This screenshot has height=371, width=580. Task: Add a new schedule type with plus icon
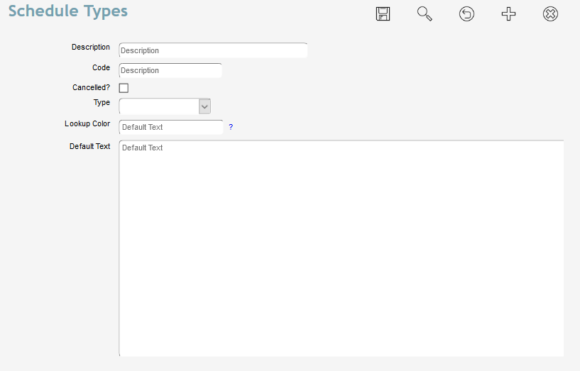(508, 14)
